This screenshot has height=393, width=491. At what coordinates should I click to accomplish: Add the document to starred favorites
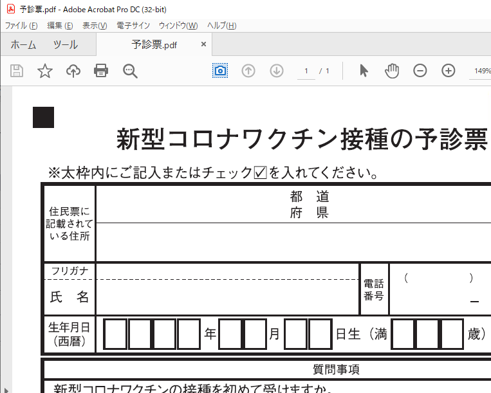pos(45,71)
